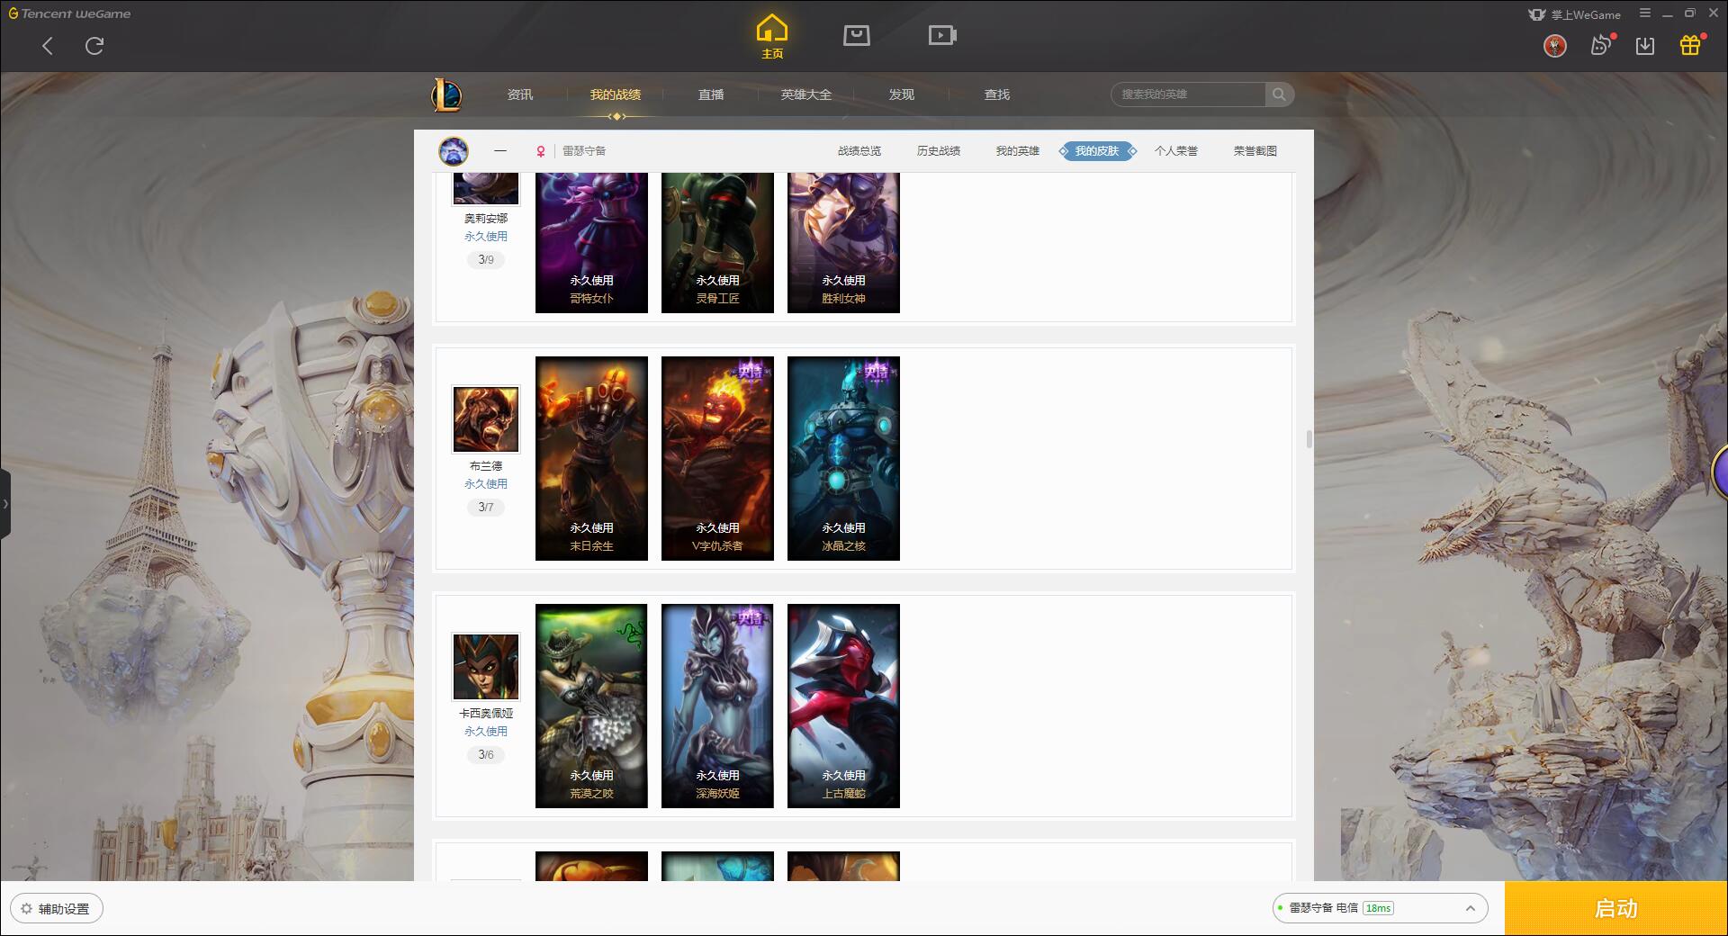Open the 冰晶之核 skin card
Viewport: 1728px width, 936px height.
coord(843,458)
